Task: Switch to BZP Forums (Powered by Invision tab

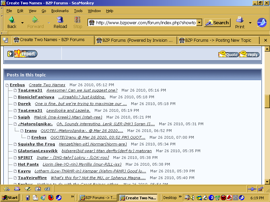Action: click(x=136, y=40)
